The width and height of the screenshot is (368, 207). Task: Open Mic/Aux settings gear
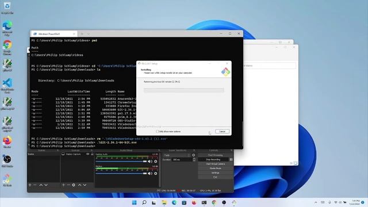point(156,174)
